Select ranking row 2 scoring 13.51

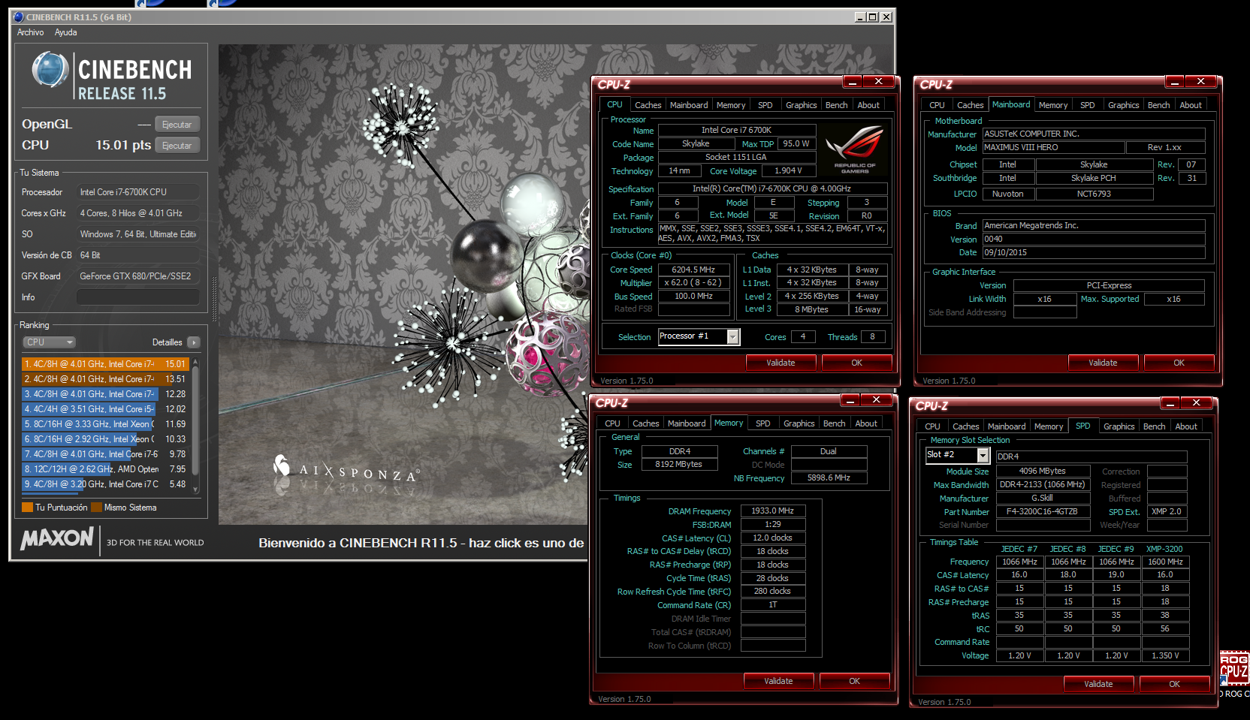[105, 379]
